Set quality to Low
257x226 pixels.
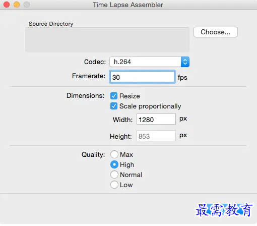point(114,185)
